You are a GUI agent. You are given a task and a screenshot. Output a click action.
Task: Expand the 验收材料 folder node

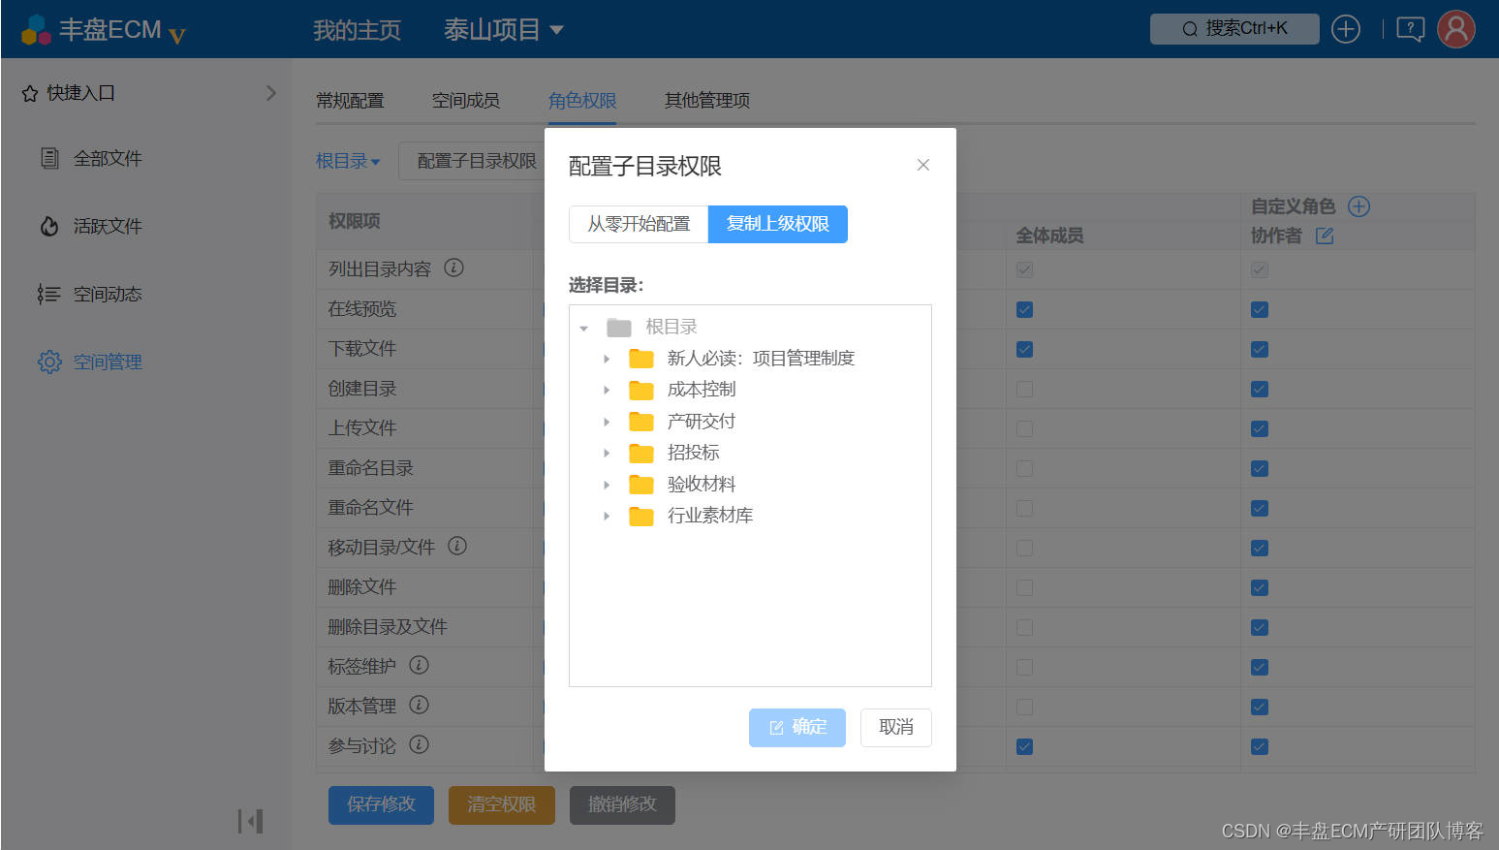point(607,485)
